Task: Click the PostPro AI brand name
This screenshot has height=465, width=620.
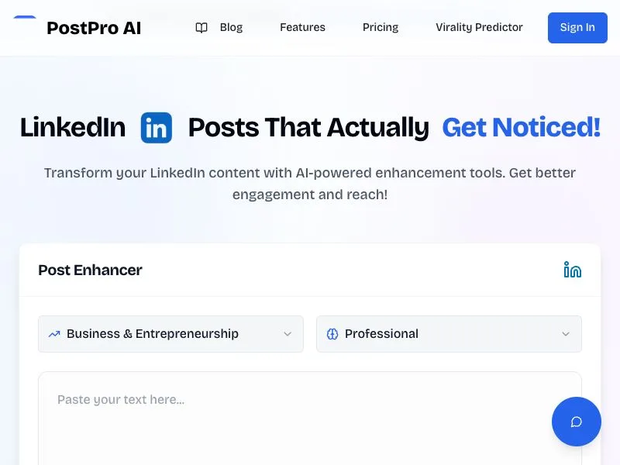Action: pos(94,28)
